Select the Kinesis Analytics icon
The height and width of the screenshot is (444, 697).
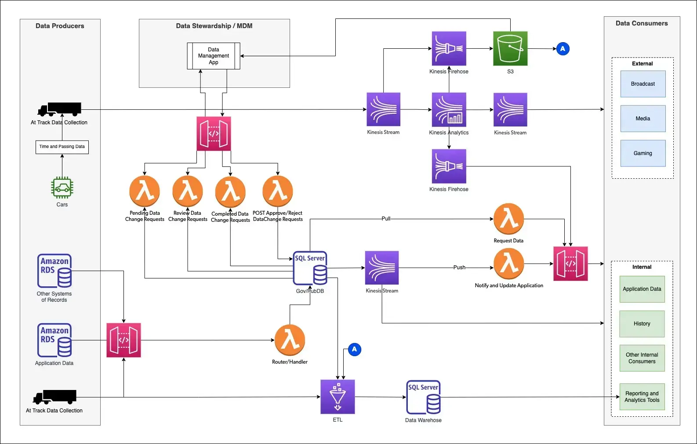tap(449, 110)
